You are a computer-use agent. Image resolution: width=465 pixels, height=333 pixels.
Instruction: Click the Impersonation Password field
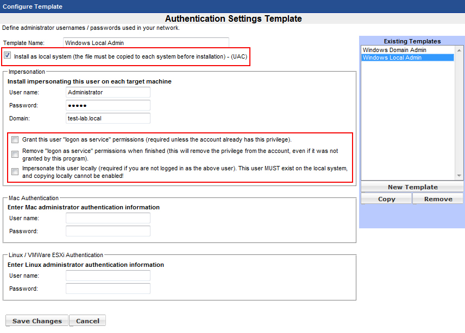108,105
